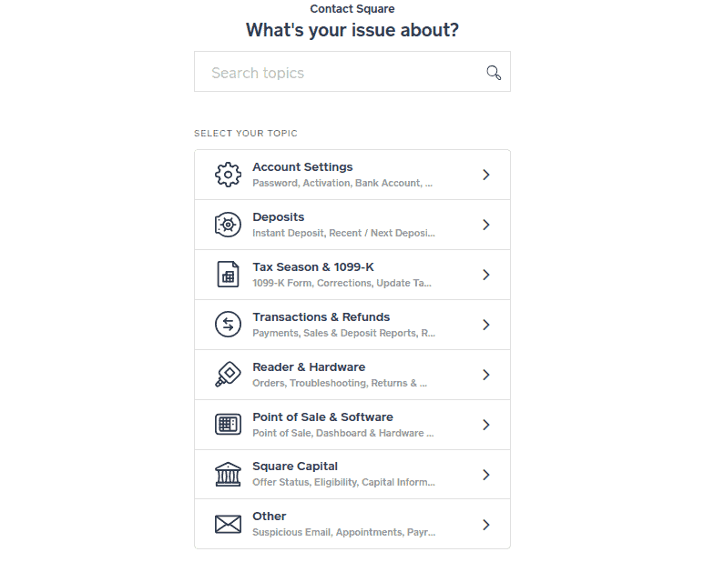This screenshot has height=562, width=704.
Task: Open the chevron on the Other row
Action: coord(485,525)
